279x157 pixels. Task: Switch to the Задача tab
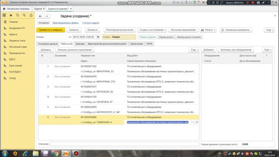[38, 9]
